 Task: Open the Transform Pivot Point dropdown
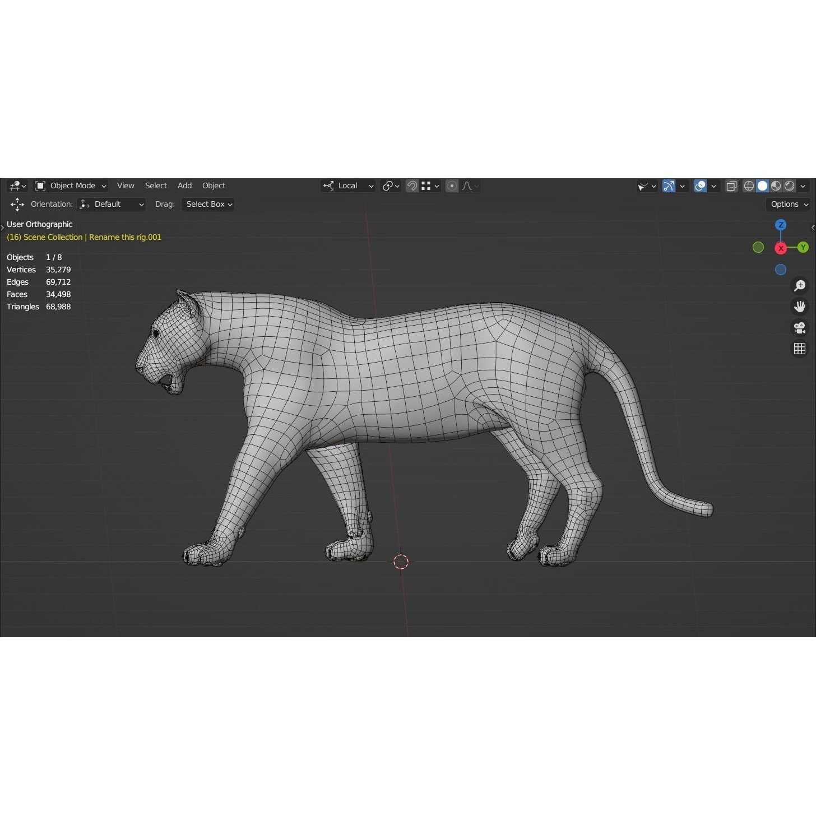[x=391, y=186]
